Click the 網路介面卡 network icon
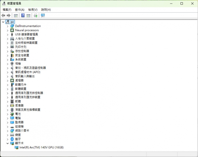This screenshot has height=157, width=198. tap(12, 131)
